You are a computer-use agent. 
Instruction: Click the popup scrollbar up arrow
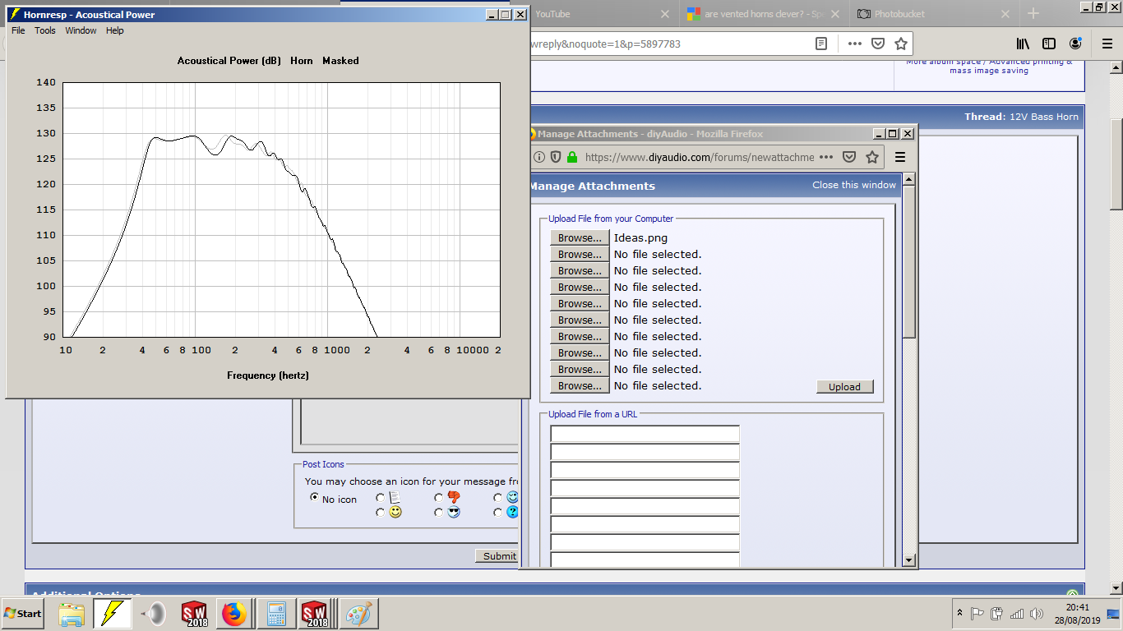(908, 178)
